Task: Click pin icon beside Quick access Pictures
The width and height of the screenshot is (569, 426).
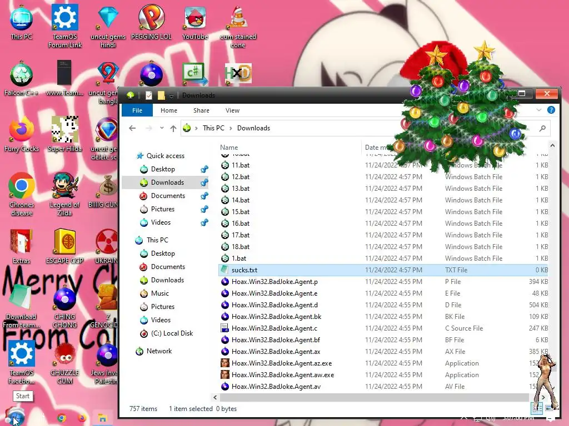Action: click(204, 209)
